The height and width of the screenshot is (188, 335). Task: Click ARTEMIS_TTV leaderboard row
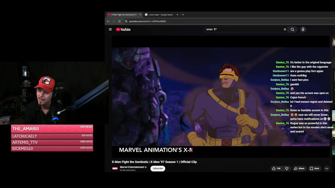click(x=52, y=142)
